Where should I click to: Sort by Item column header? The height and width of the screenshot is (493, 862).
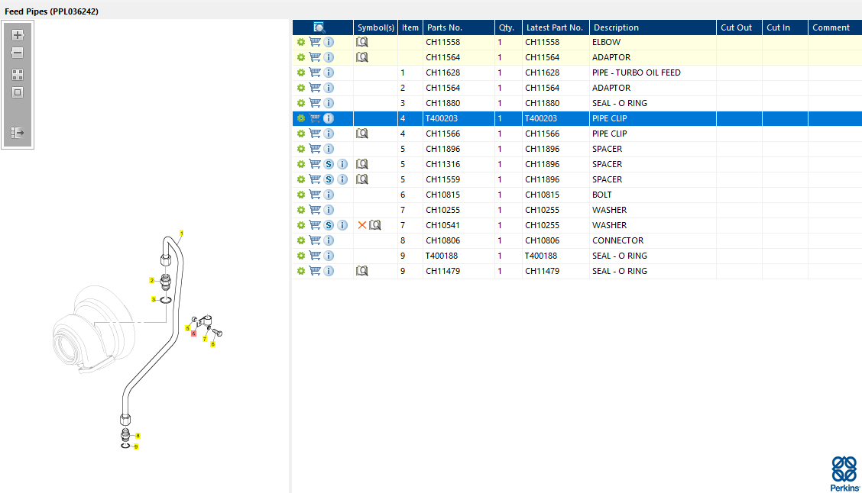410,27
